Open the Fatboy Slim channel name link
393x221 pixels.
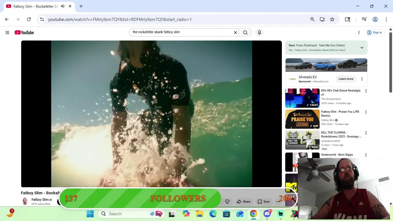40,200
